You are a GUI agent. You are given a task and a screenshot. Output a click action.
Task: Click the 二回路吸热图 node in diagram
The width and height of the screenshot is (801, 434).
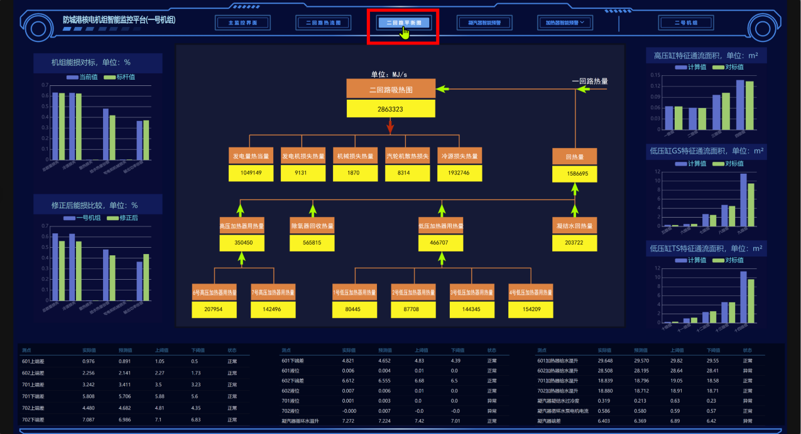[x=390, y=90]
